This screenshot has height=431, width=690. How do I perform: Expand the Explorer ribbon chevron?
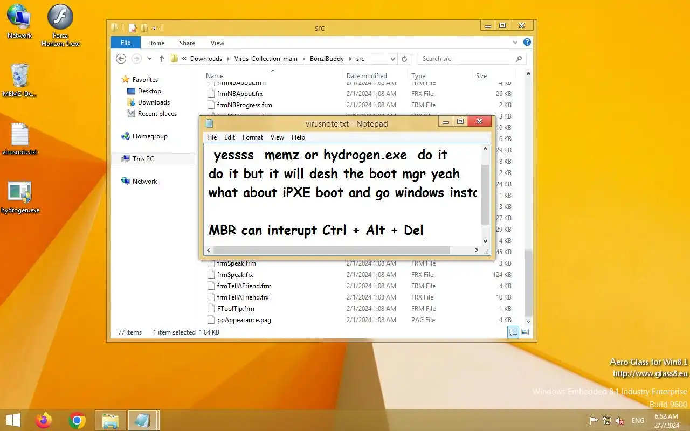pyautogui.click(x=516, y=43)
